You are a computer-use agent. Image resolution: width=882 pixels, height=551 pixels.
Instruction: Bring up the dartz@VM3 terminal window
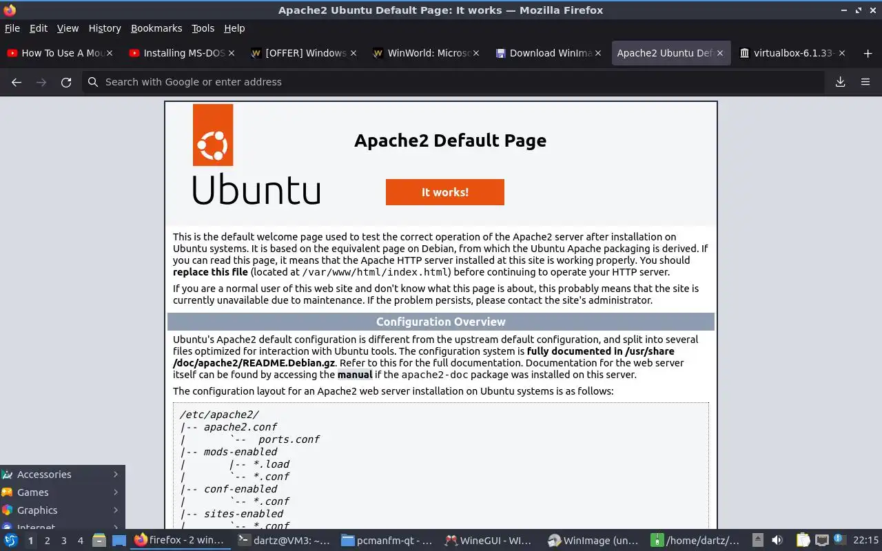[x=284, y=541]
